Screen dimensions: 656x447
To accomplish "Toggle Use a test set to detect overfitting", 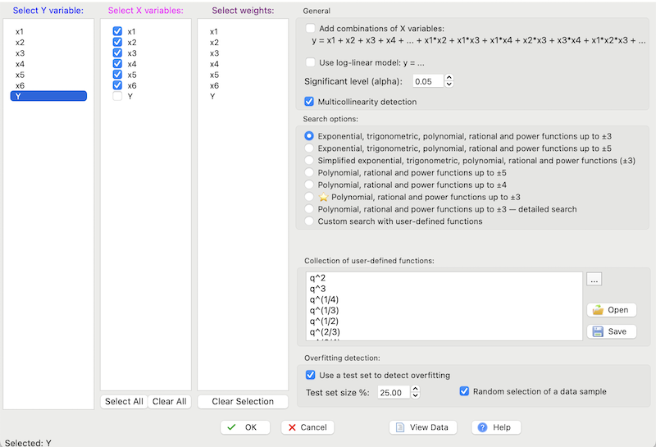I will pyautogui.click(x=311, y=375).
